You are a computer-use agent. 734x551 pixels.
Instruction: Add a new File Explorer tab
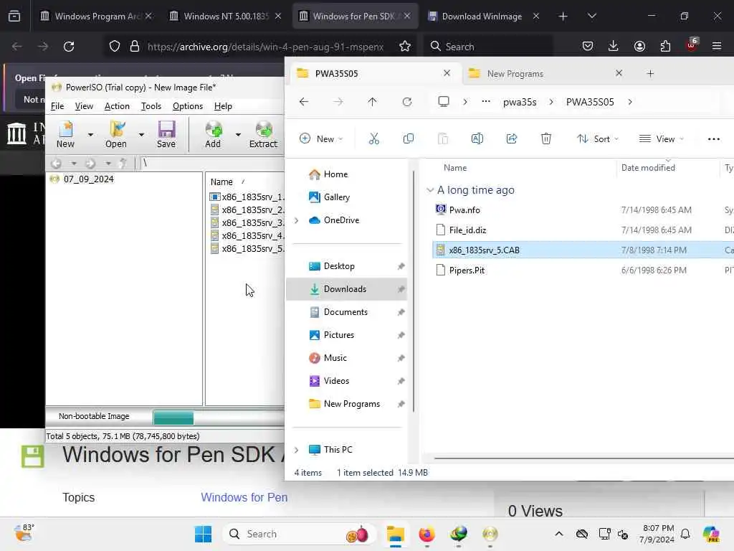[649, 74]
